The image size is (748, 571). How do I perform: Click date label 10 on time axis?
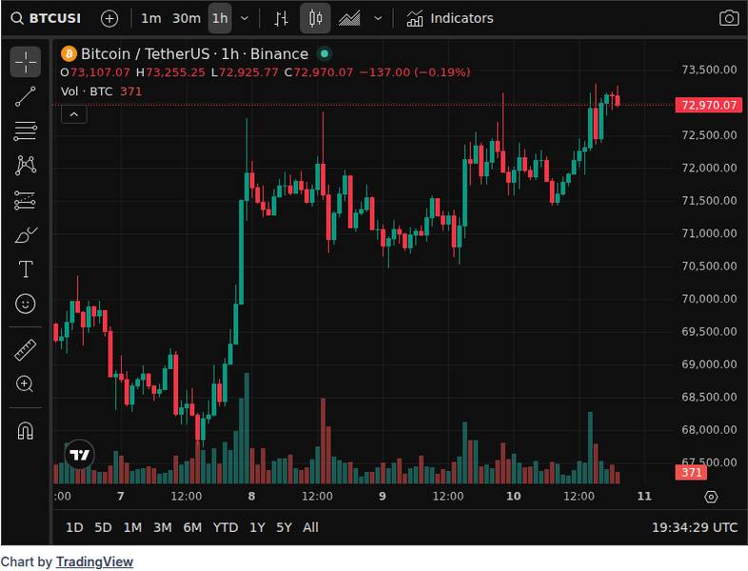pos(513,496)
